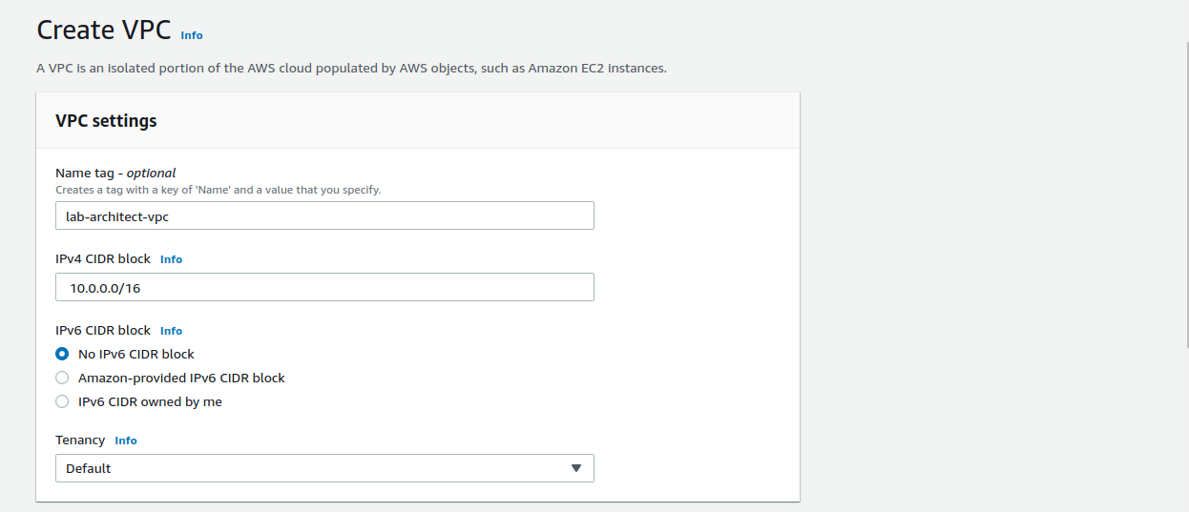
Task: Click the Name tag - optional label
Action: click(115, 173)
